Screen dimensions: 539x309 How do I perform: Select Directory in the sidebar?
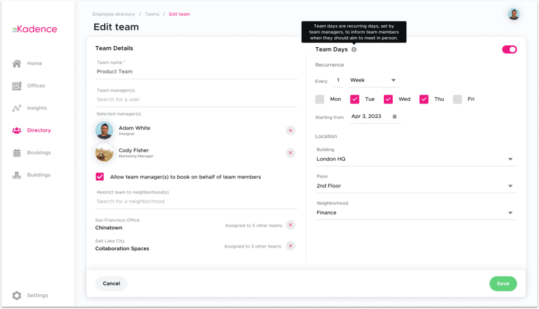pos(39,130)
